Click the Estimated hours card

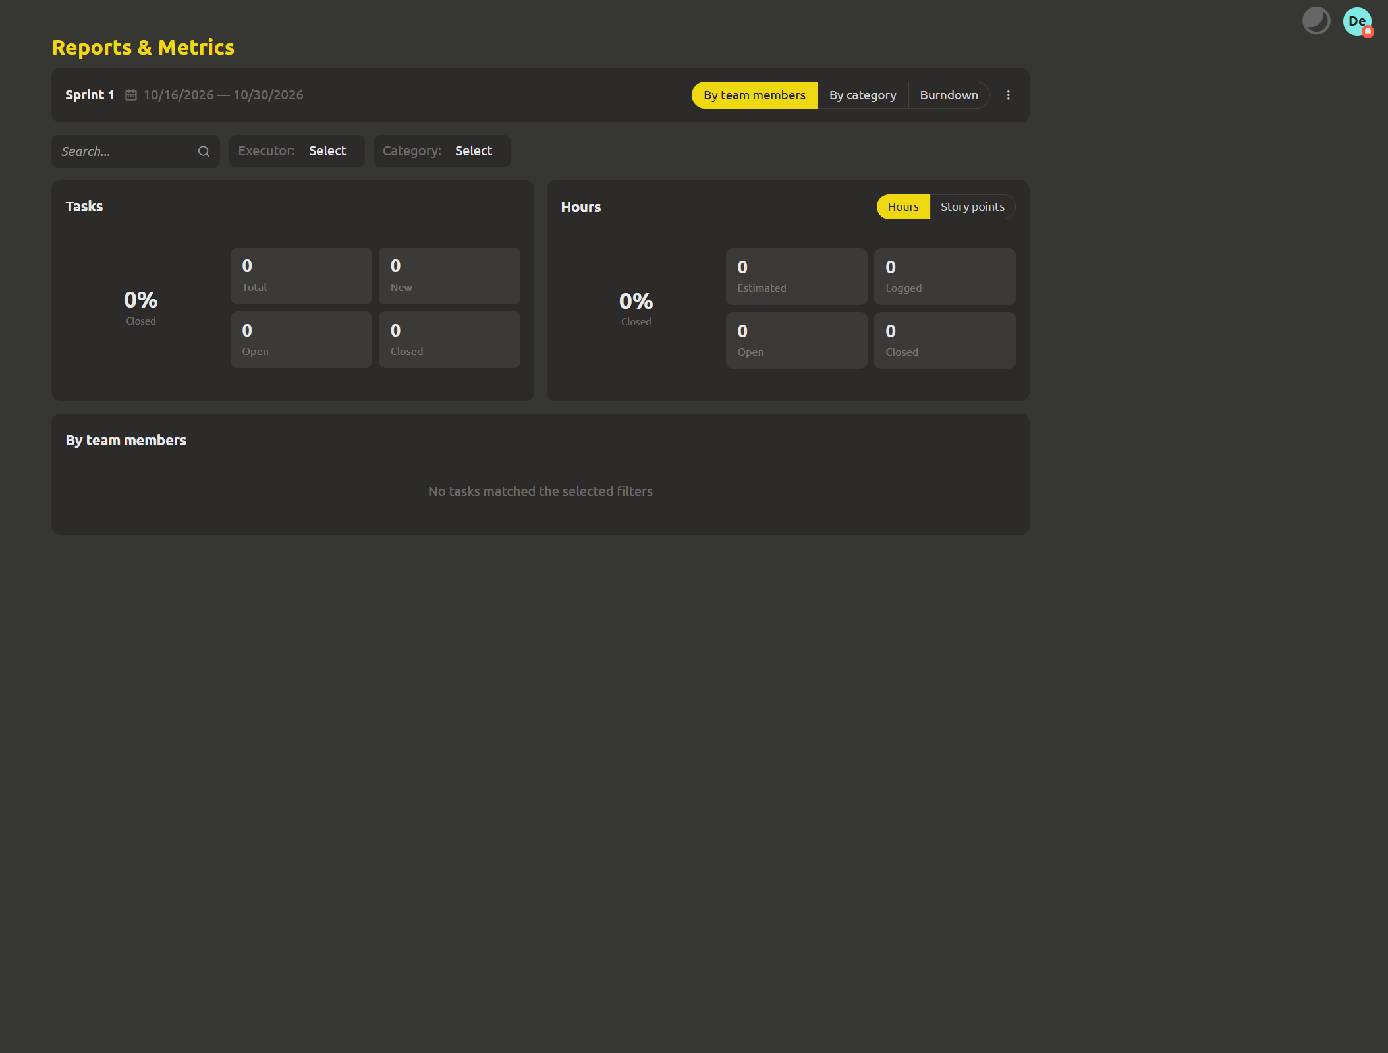point(796,277)
